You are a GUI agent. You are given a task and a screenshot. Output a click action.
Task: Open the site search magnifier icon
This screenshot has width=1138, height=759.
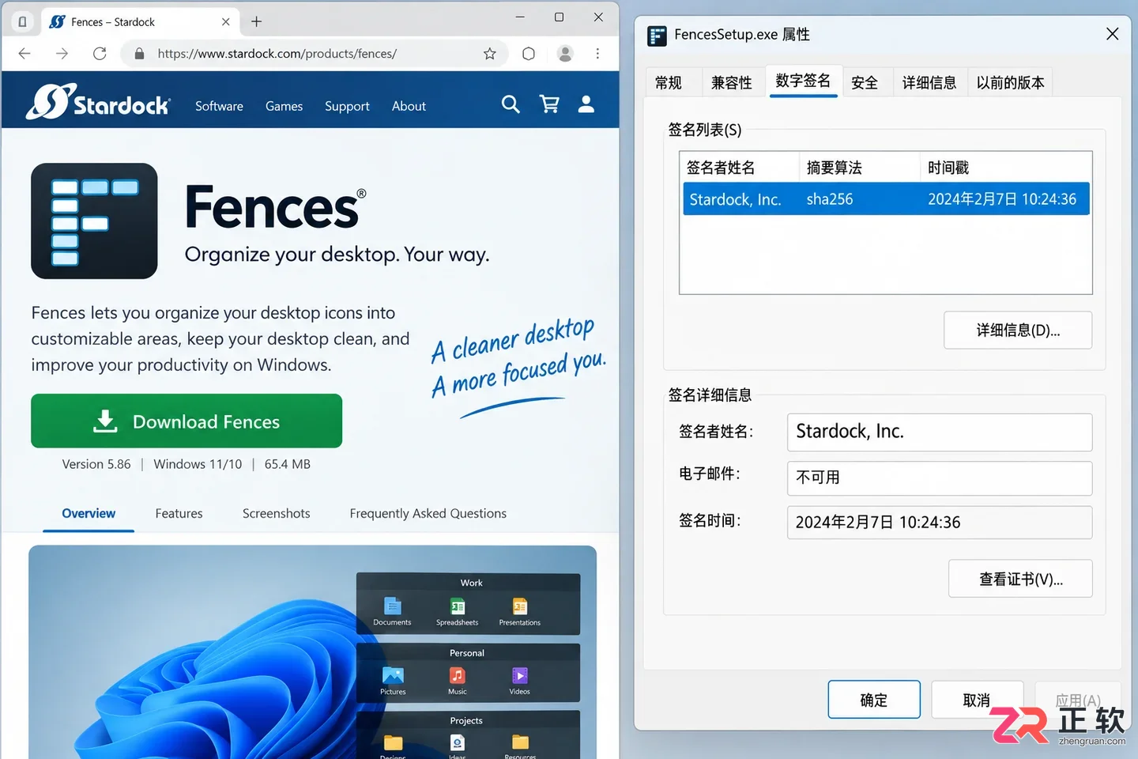[511, 104]
